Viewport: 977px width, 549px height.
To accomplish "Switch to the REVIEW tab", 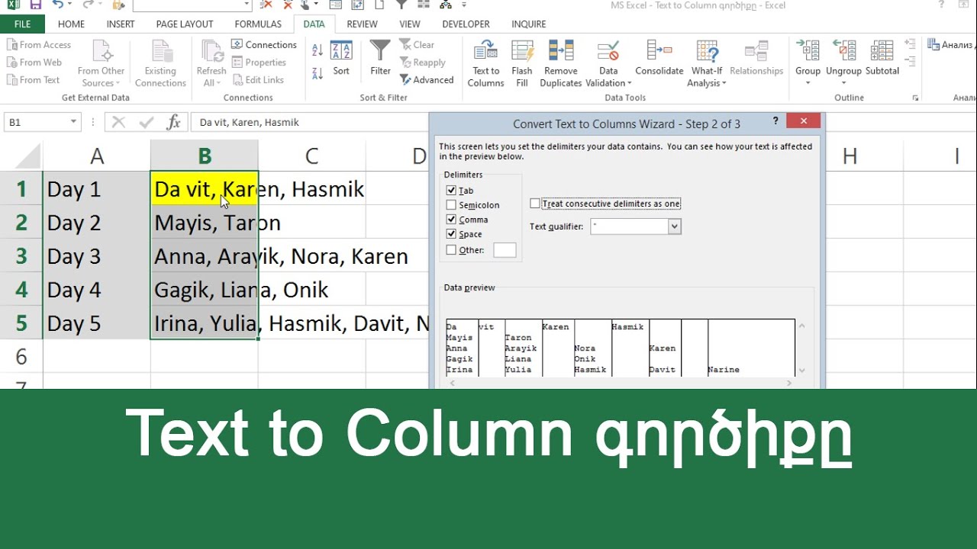I will click(x=362, y=24).
